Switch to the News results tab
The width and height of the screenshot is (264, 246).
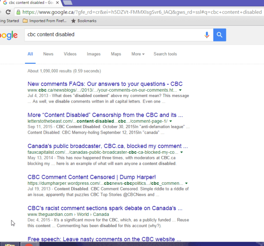[x=48, y=54]
